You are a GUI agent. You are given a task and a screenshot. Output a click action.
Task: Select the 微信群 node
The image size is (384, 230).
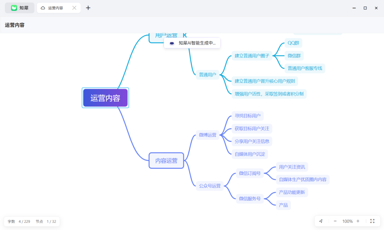click(294, 56)
